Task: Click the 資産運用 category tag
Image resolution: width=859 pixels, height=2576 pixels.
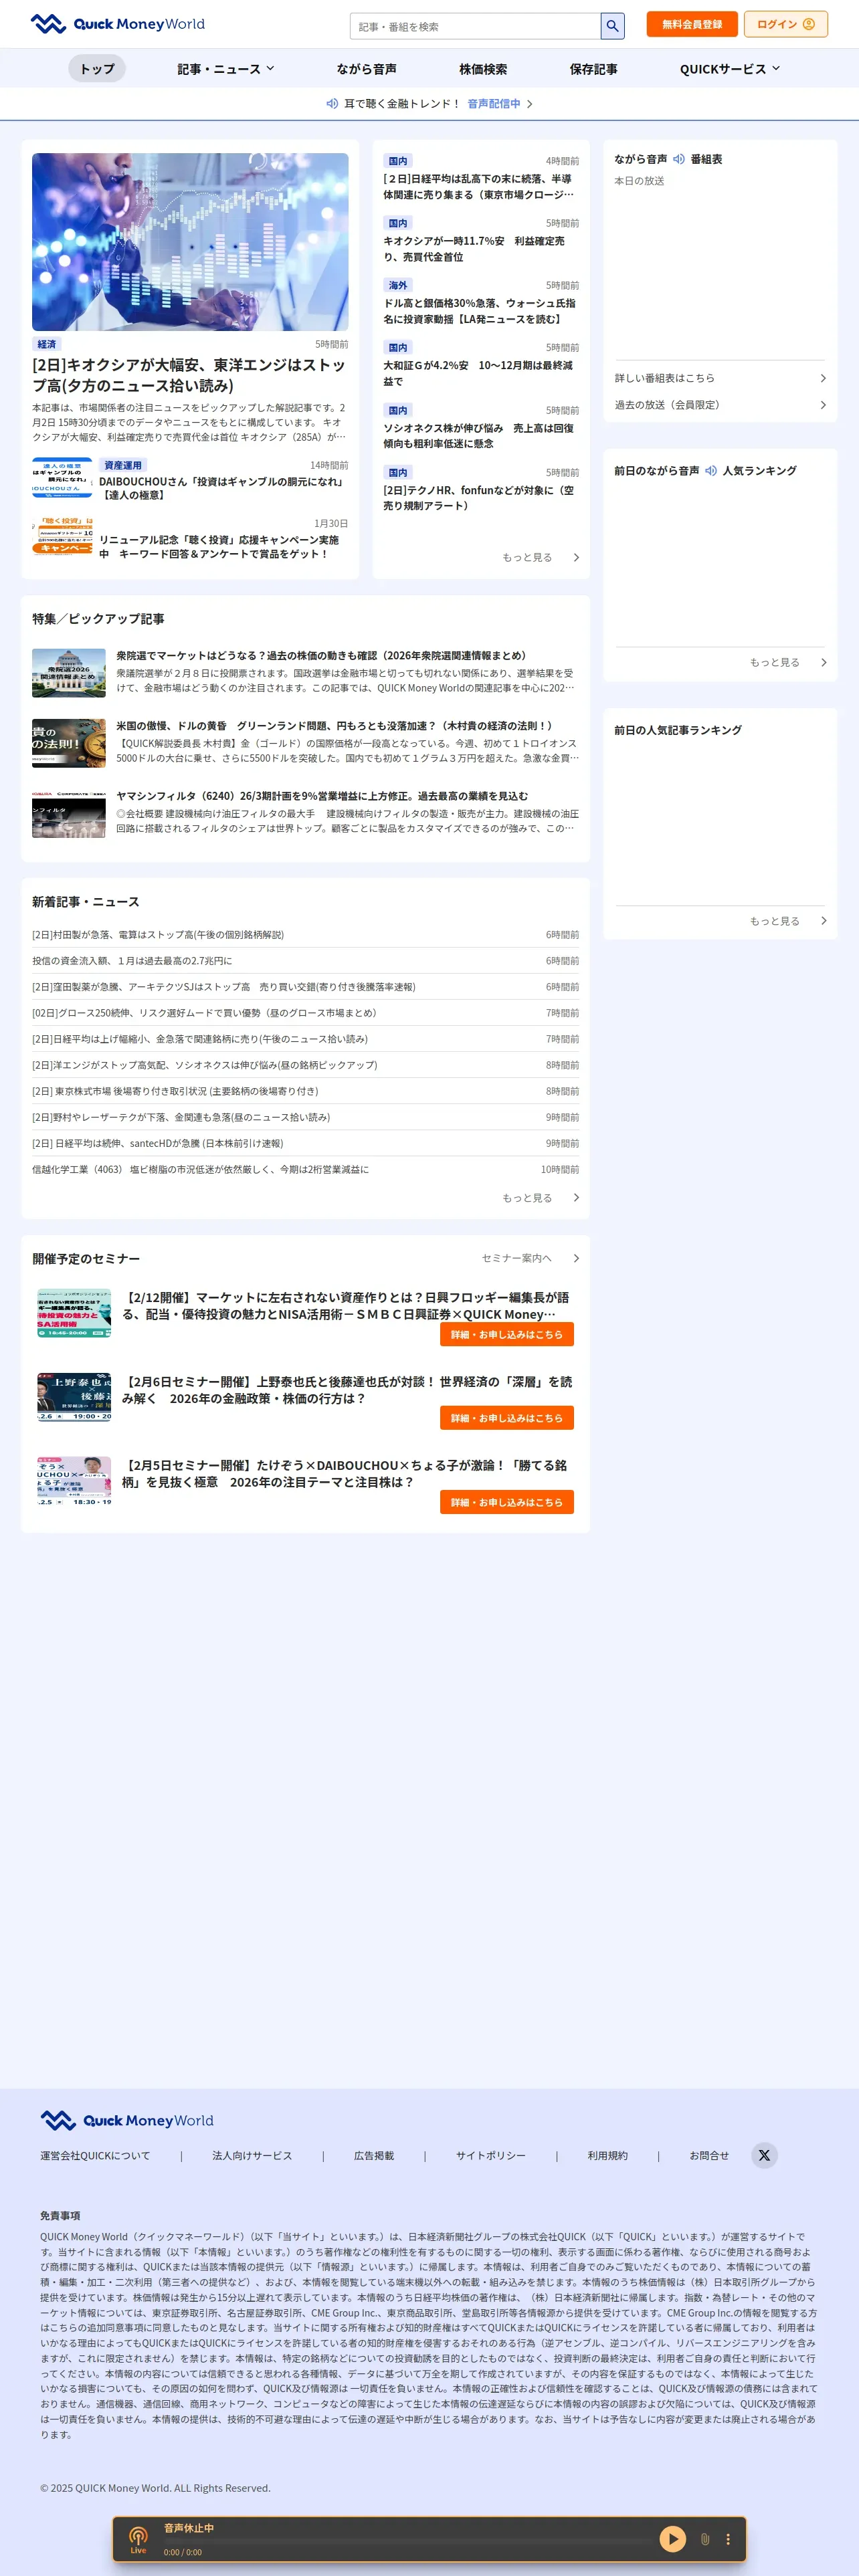Action: click(x=123, y=465)
